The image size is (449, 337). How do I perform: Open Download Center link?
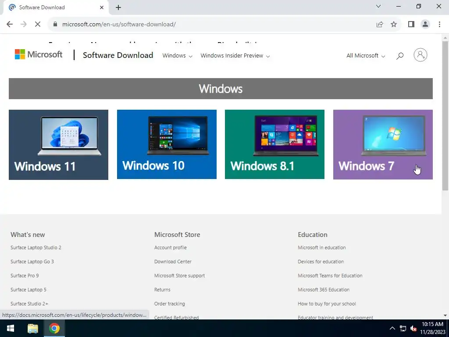(x=173, y=262)
